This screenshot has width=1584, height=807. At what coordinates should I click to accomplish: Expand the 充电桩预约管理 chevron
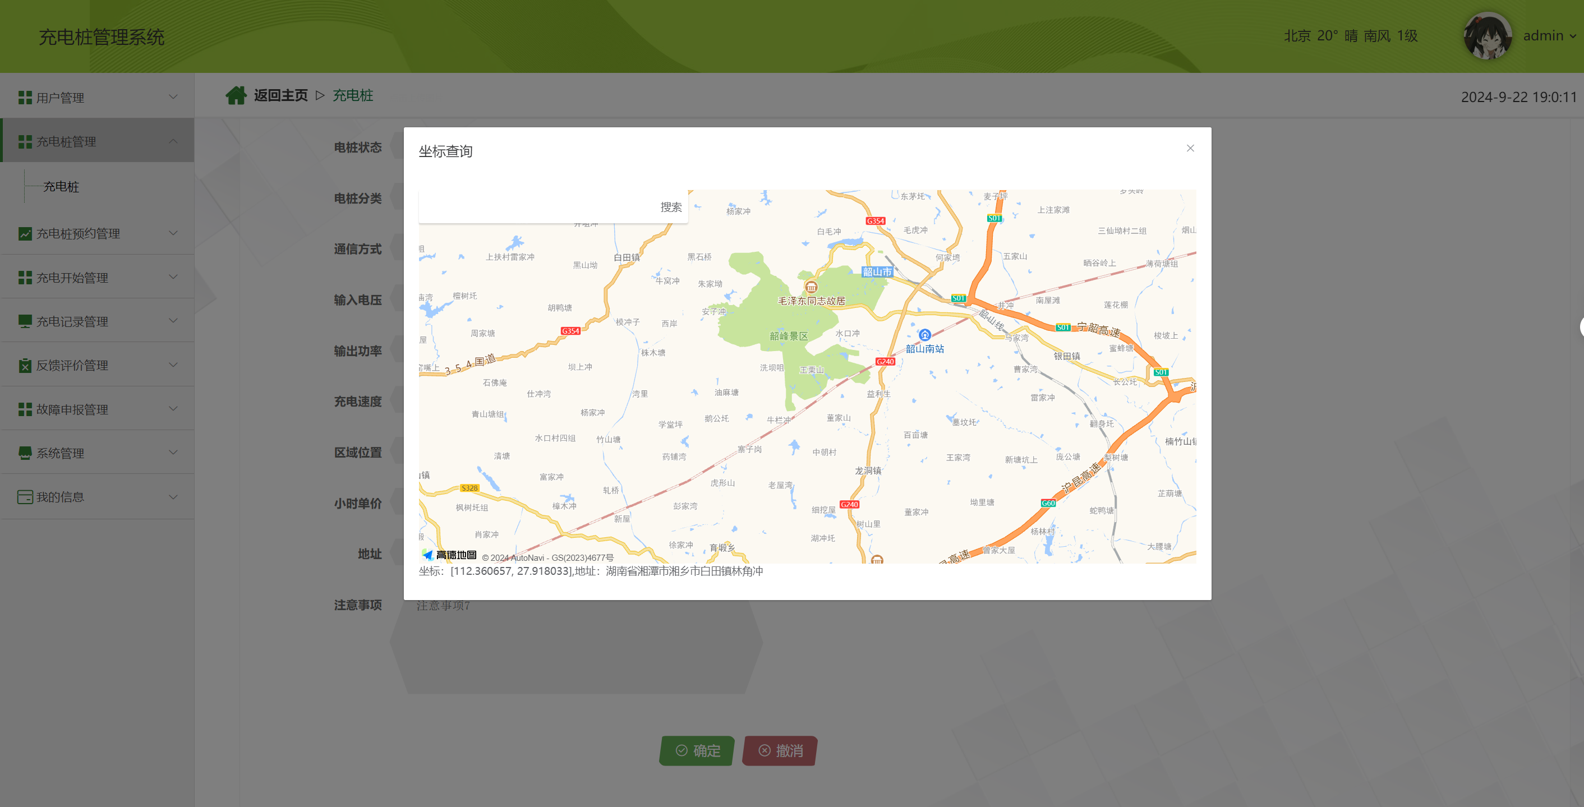173,233
